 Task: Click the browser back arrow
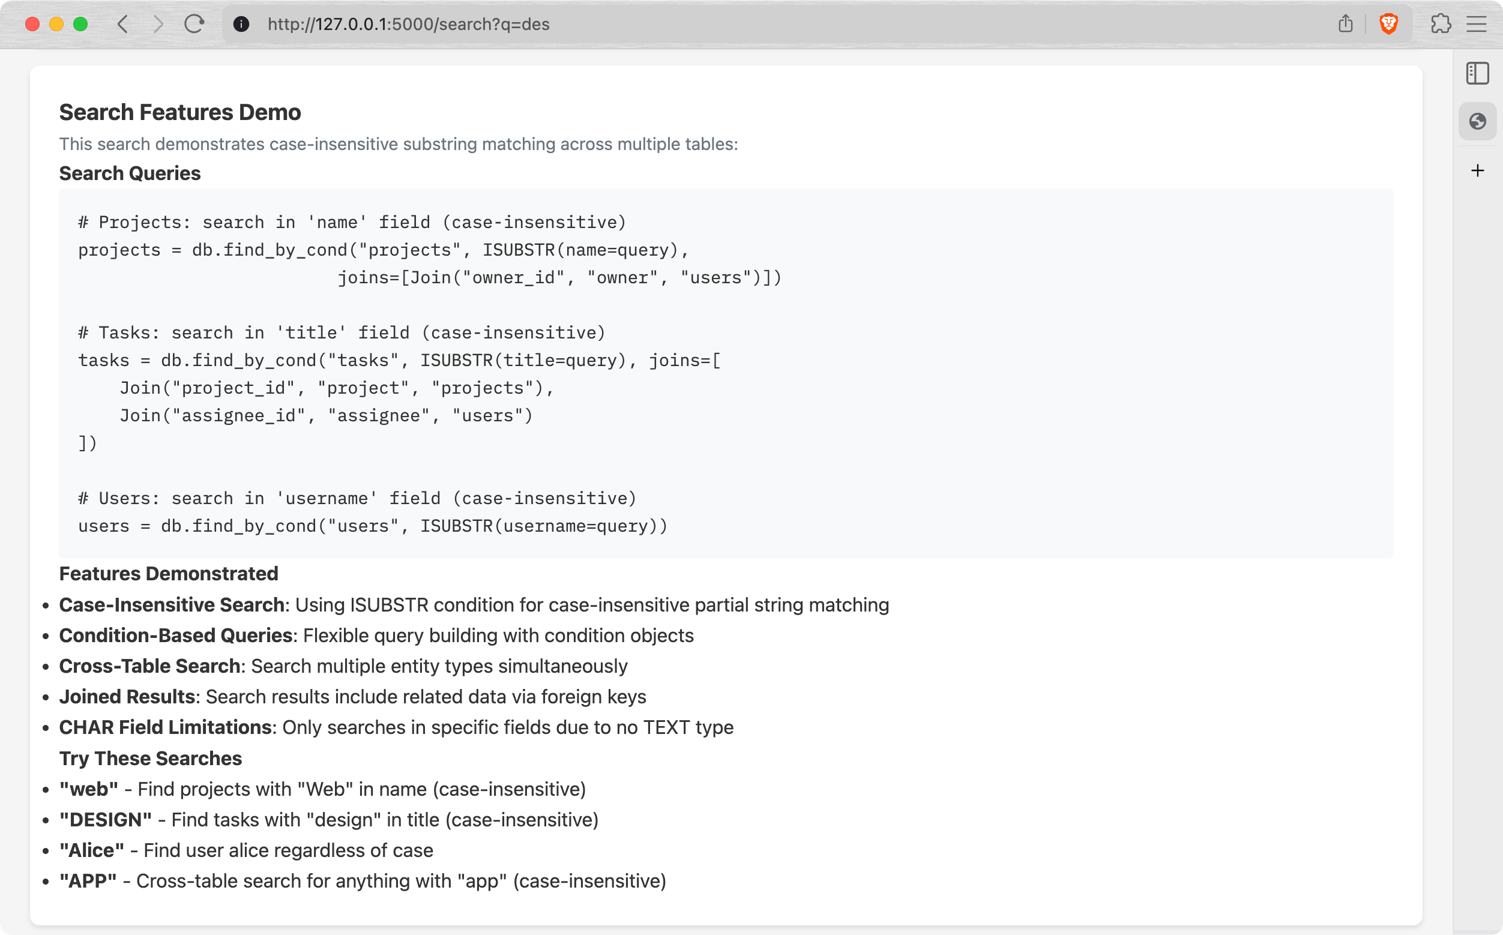pyautogui.click(x=123, y=24)
